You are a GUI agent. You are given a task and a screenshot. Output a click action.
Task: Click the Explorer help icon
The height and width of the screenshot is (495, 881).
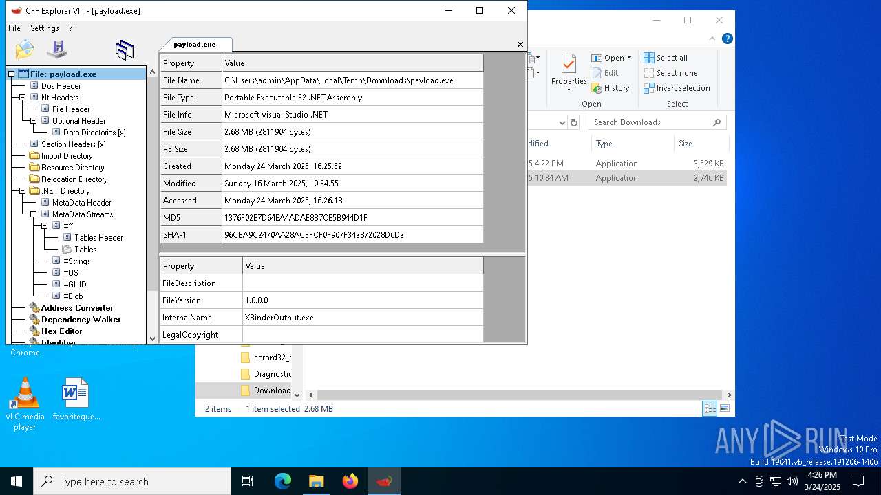click(x=727, y=38)
